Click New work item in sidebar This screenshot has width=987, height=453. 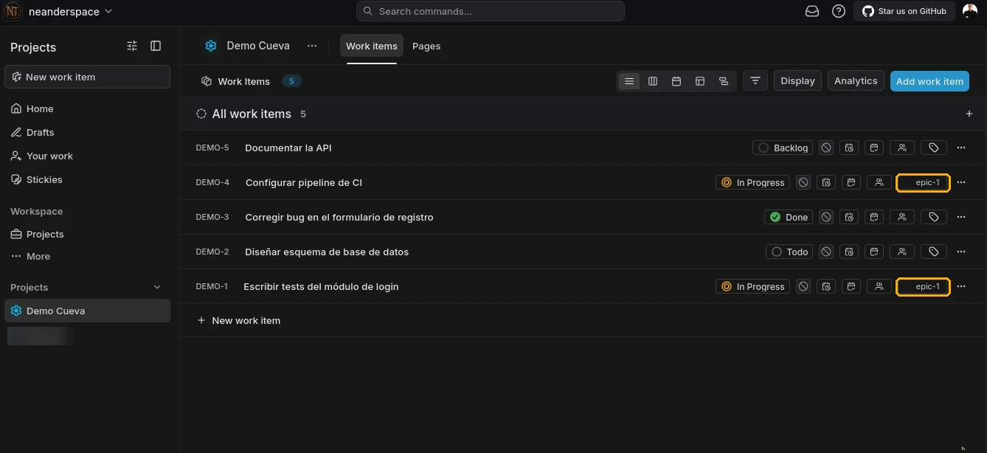coord(87,77)
